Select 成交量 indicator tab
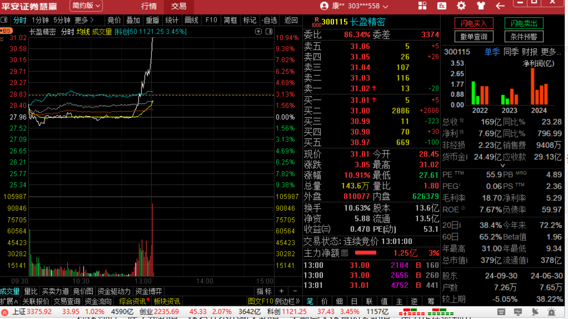568x319 pixels. pyautogui.click(x=10, y=292)
